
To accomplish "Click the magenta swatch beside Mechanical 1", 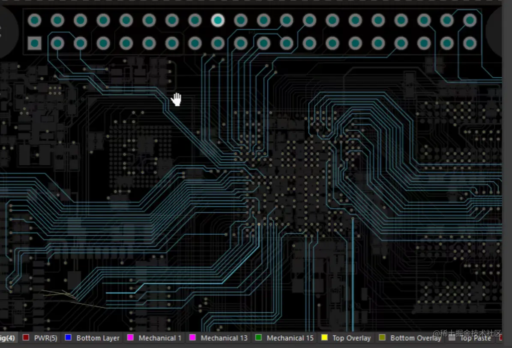I will point(130,338).
